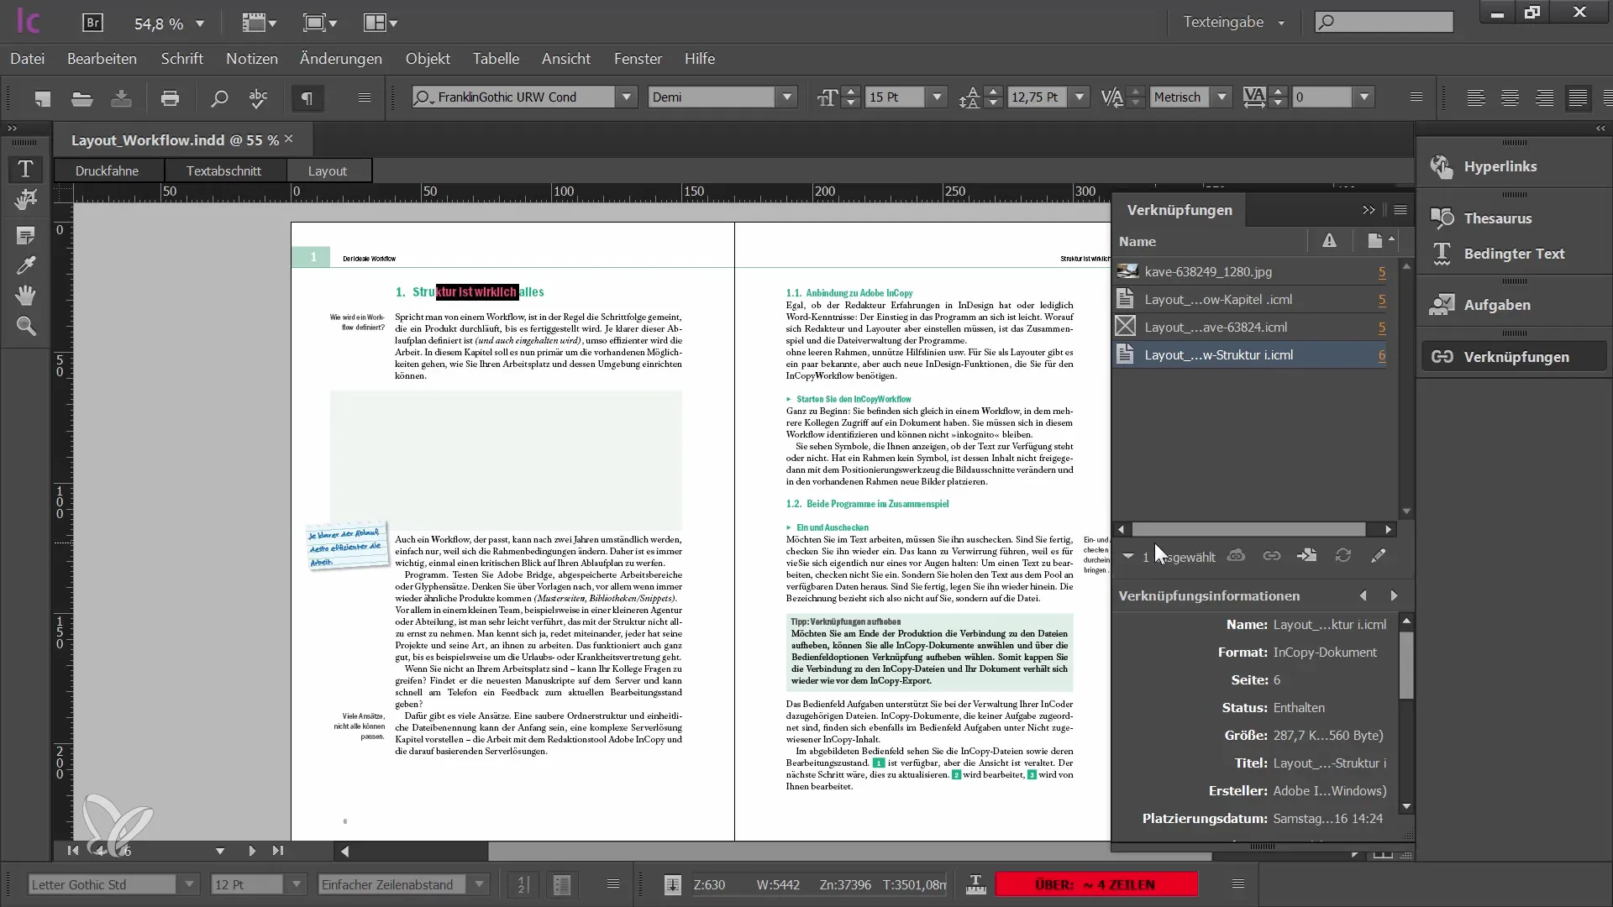Switch to the Druckfahne tab

[107, 170]
